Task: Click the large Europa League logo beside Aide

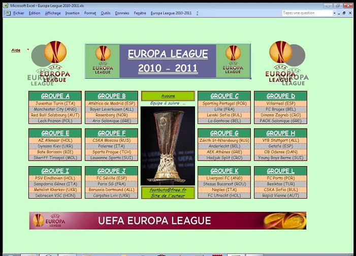Action: 49,63
